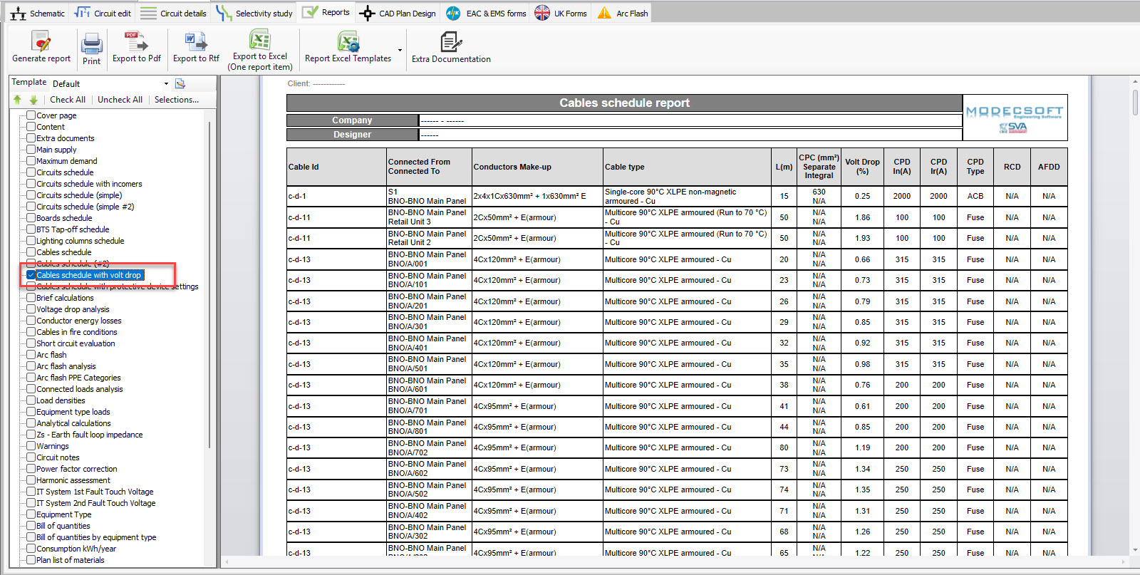The height and width of the screenshot is (575, 1140).
Task: Open the Selections... button
Action: point(177,100)
